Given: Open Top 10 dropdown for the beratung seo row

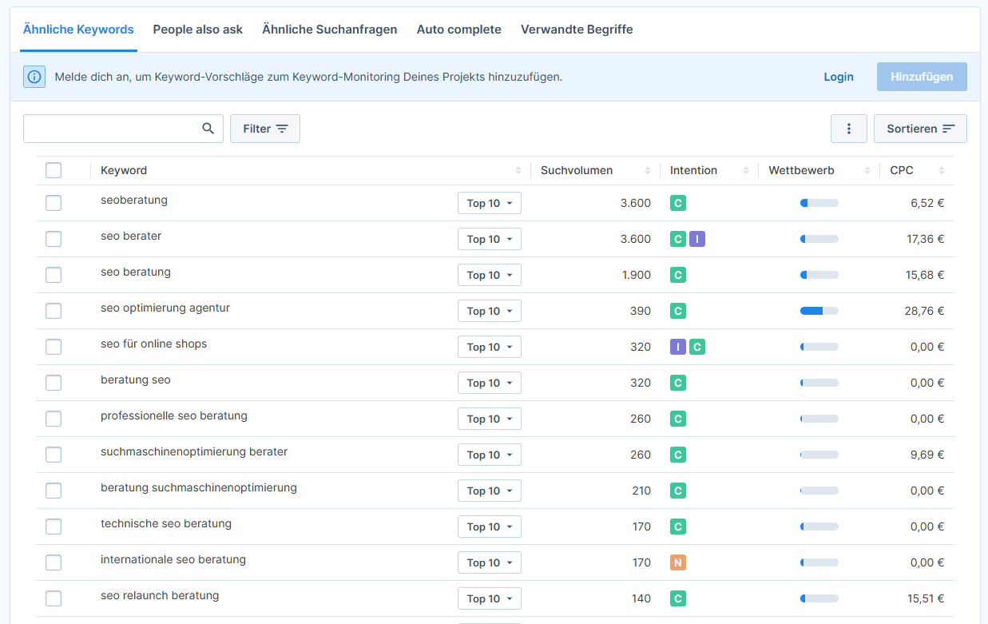Looking at the screenshot, I should (490, 383).
